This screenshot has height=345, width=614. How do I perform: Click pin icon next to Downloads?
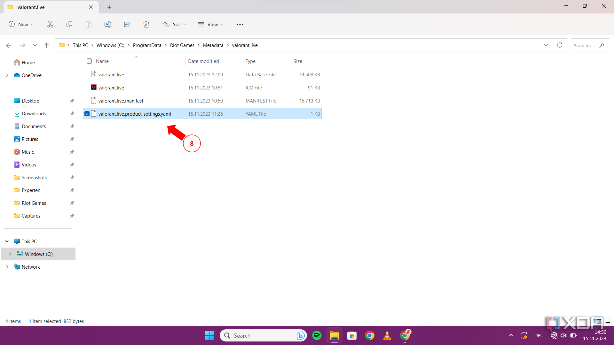[72, 114]
